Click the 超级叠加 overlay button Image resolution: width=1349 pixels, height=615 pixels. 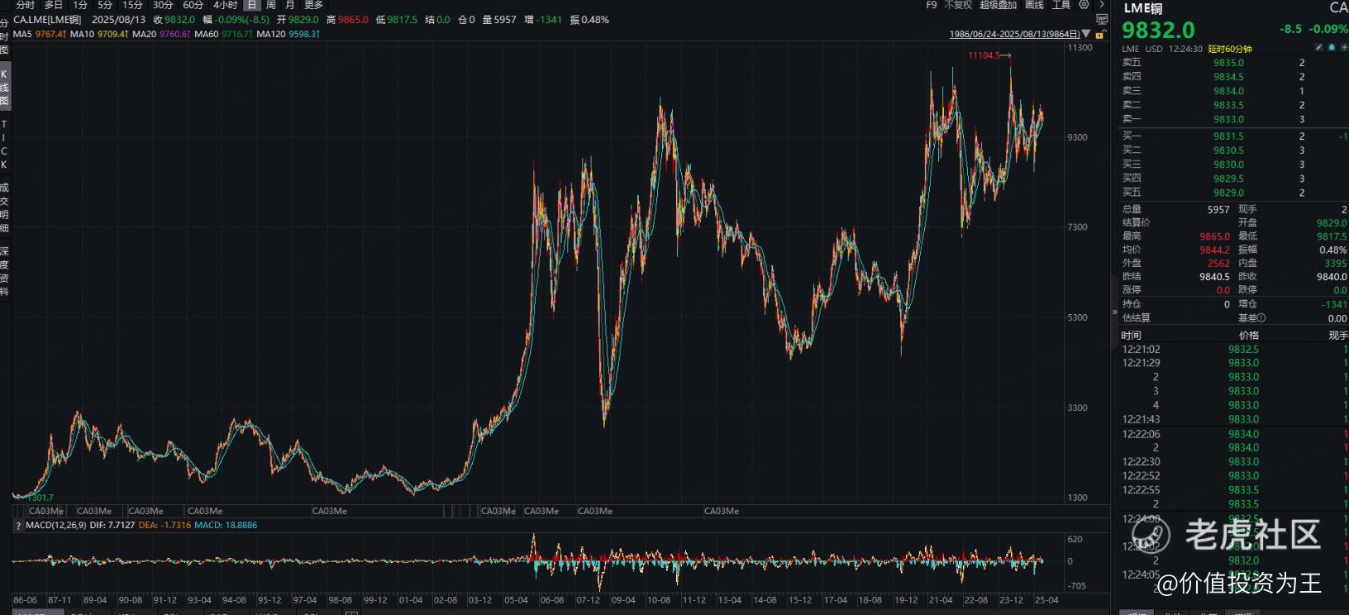tap(998, 5)
